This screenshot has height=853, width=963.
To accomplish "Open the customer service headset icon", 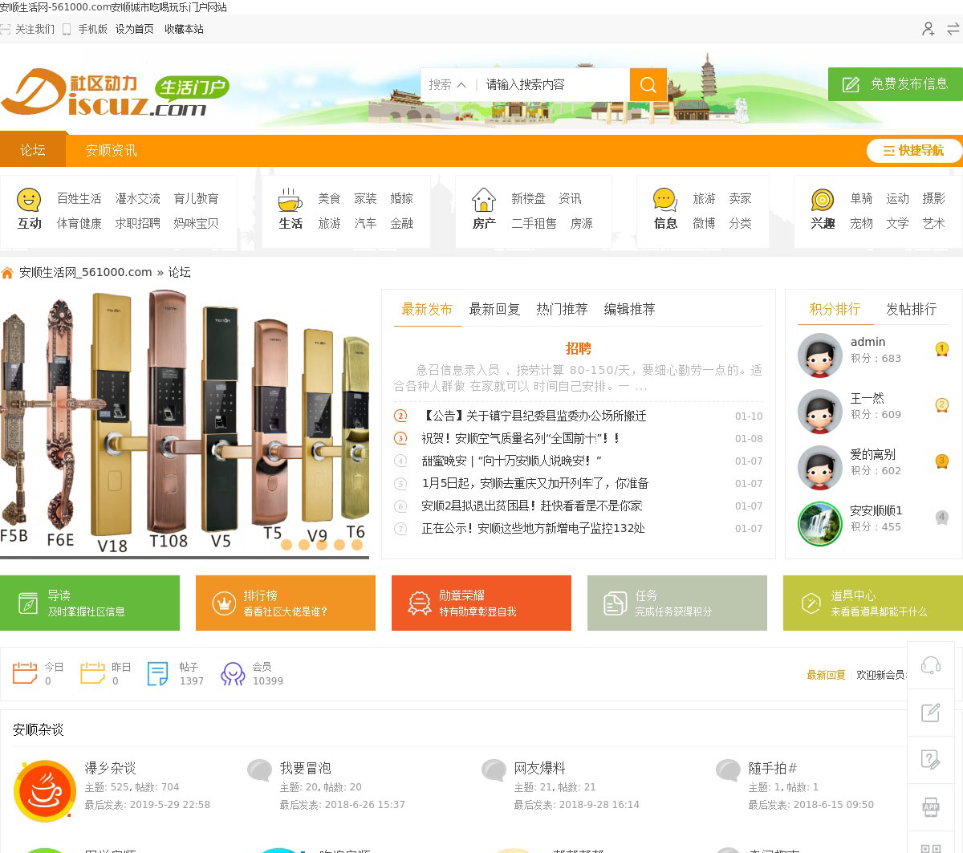I will (931, 665).
